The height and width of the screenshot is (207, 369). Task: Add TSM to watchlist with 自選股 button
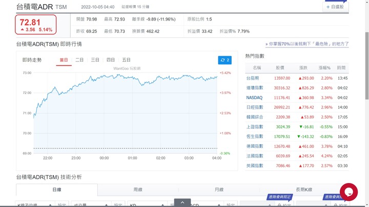[336, 7]
